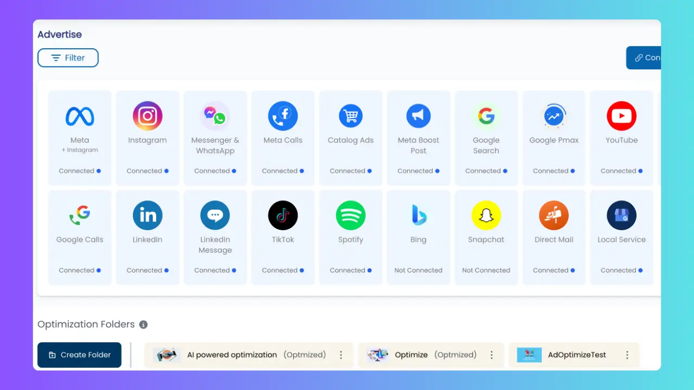Open the Optimize folder thumbnail
The image size is (694, 390).
[x=378, y=355]
